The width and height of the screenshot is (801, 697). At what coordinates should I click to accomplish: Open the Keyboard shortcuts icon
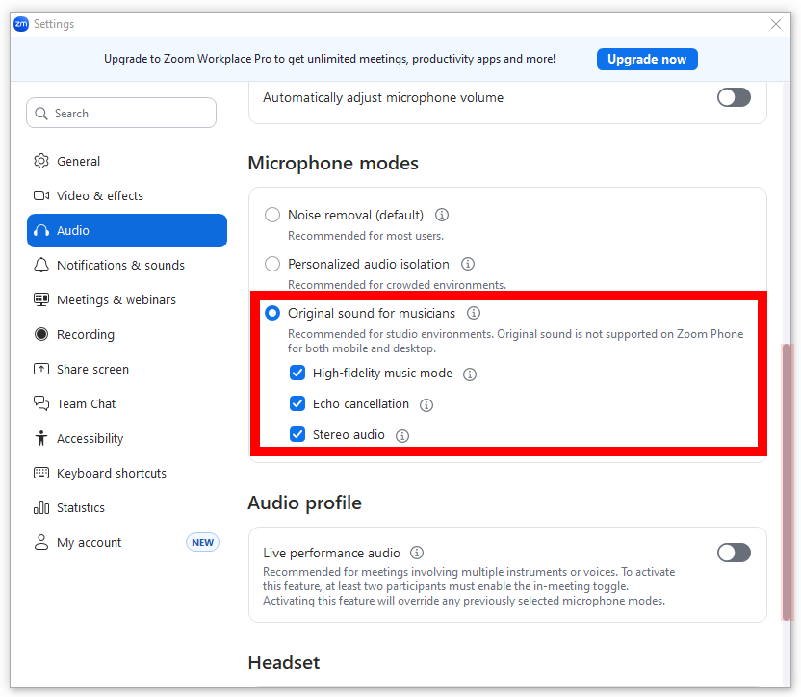click(x=40, y=473)
